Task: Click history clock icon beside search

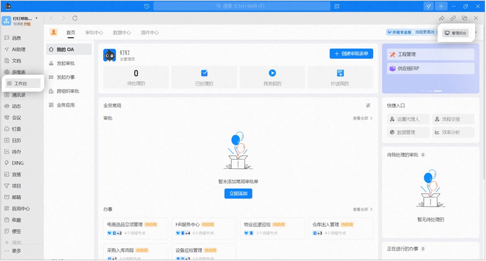Action: [x=147, y=6]
